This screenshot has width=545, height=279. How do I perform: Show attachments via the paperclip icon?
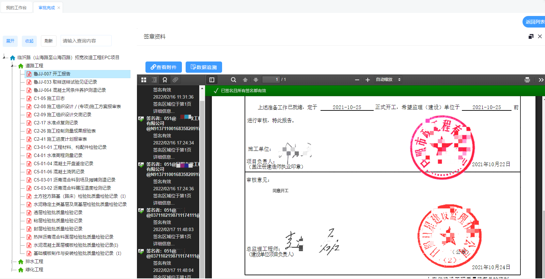pyautogui.click(x=175, y=80)
